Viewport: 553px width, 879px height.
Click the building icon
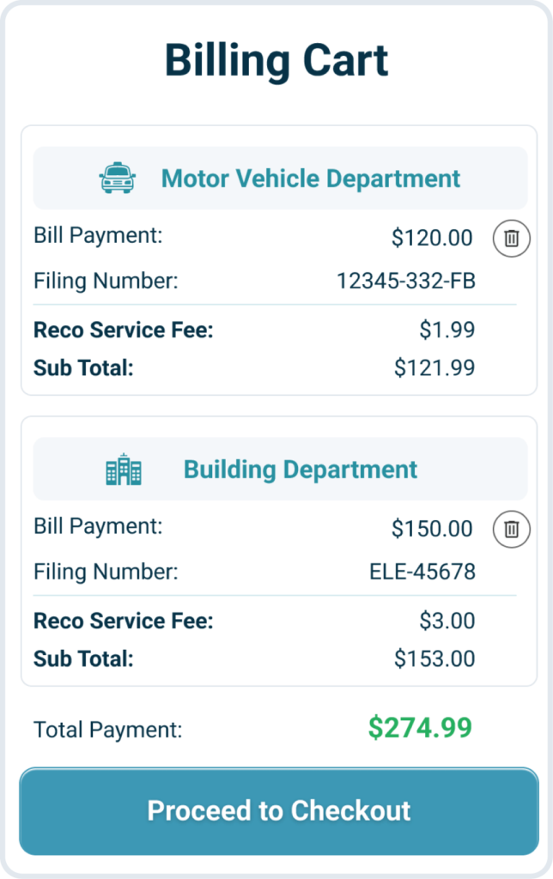[x=124, y=470]
